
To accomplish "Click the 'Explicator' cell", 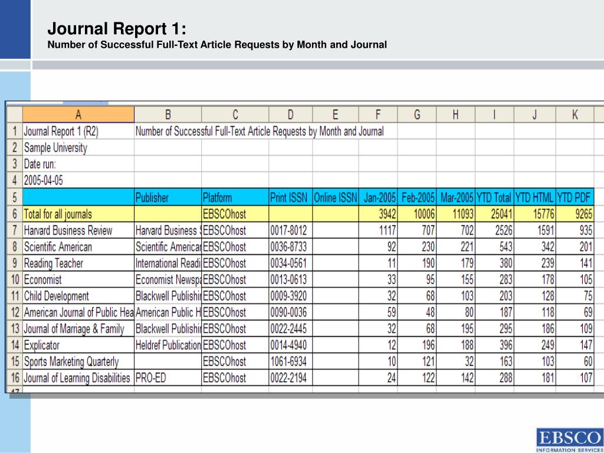I will point(78,344).
